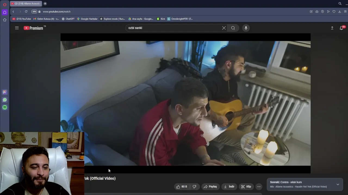The image size is (348, 195).
Task: Open the ChatGPT bookmark
Action: [68, 19]
